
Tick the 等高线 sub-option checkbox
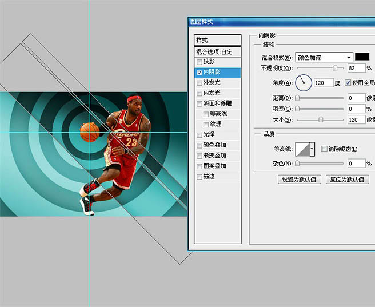click(206, 114)
